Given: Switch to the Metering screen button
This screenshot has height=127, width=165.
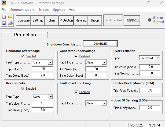Looking at the screenshot, I should pyautogui.click(x=81, y=20).
